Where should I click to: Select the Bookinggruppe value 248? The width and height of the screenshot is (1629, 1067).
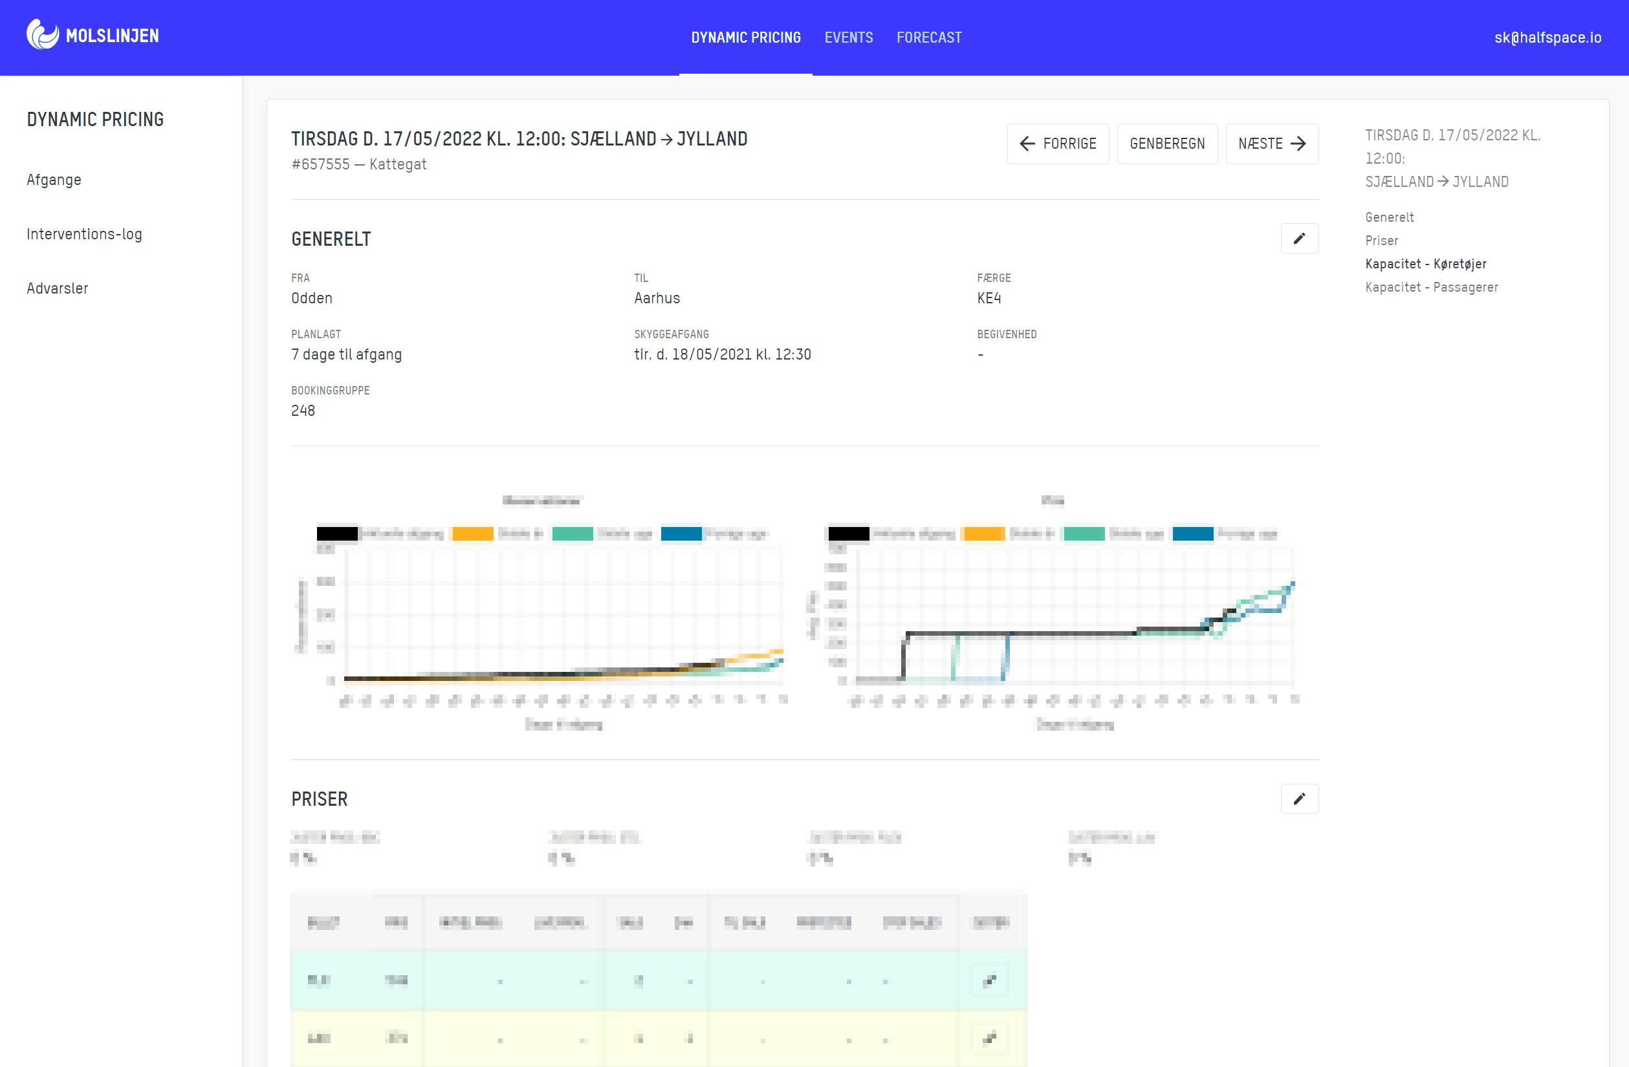click(x=303, y=411)
